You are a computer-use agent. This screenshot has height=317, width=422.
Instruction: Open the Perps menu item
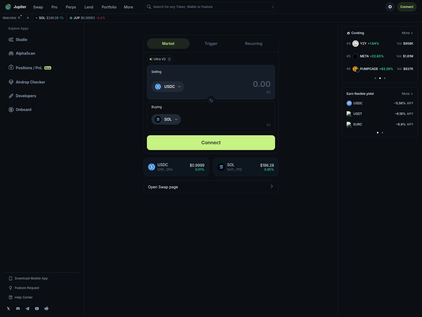pos(71,7)
